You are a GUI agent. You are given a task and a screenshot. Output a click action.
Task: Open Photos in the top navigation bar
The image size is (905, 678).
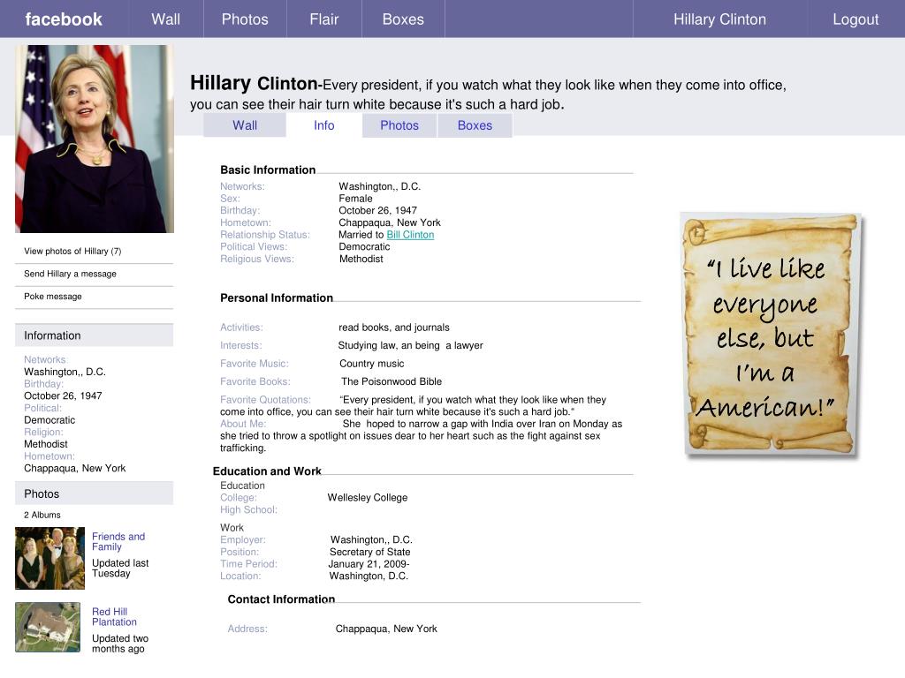coord(245,19)
